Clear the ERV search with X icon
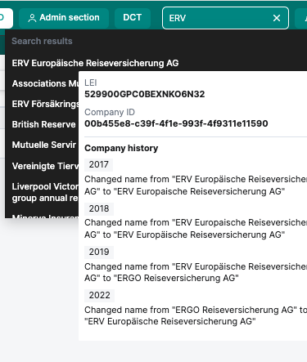 [x=277, y=18]
